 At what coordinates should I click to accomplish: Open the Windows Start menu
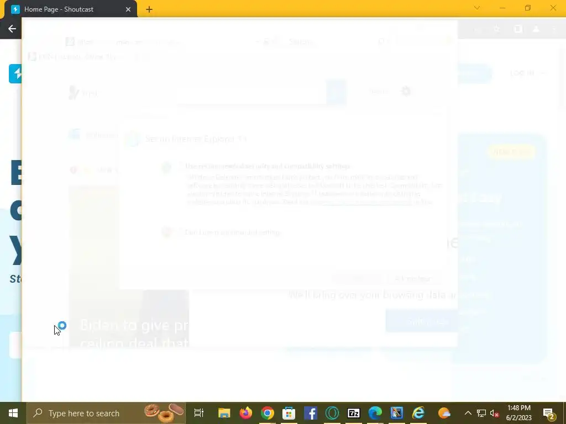(x=13, y=413)
